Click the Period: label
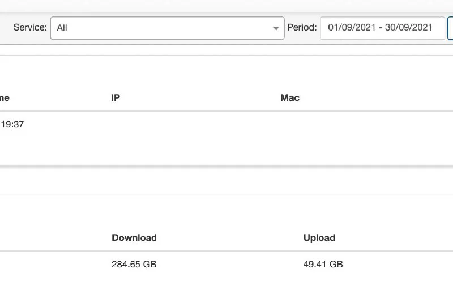Image resolution: width=453 pixels, height=302 pixels. click(302, 28)
